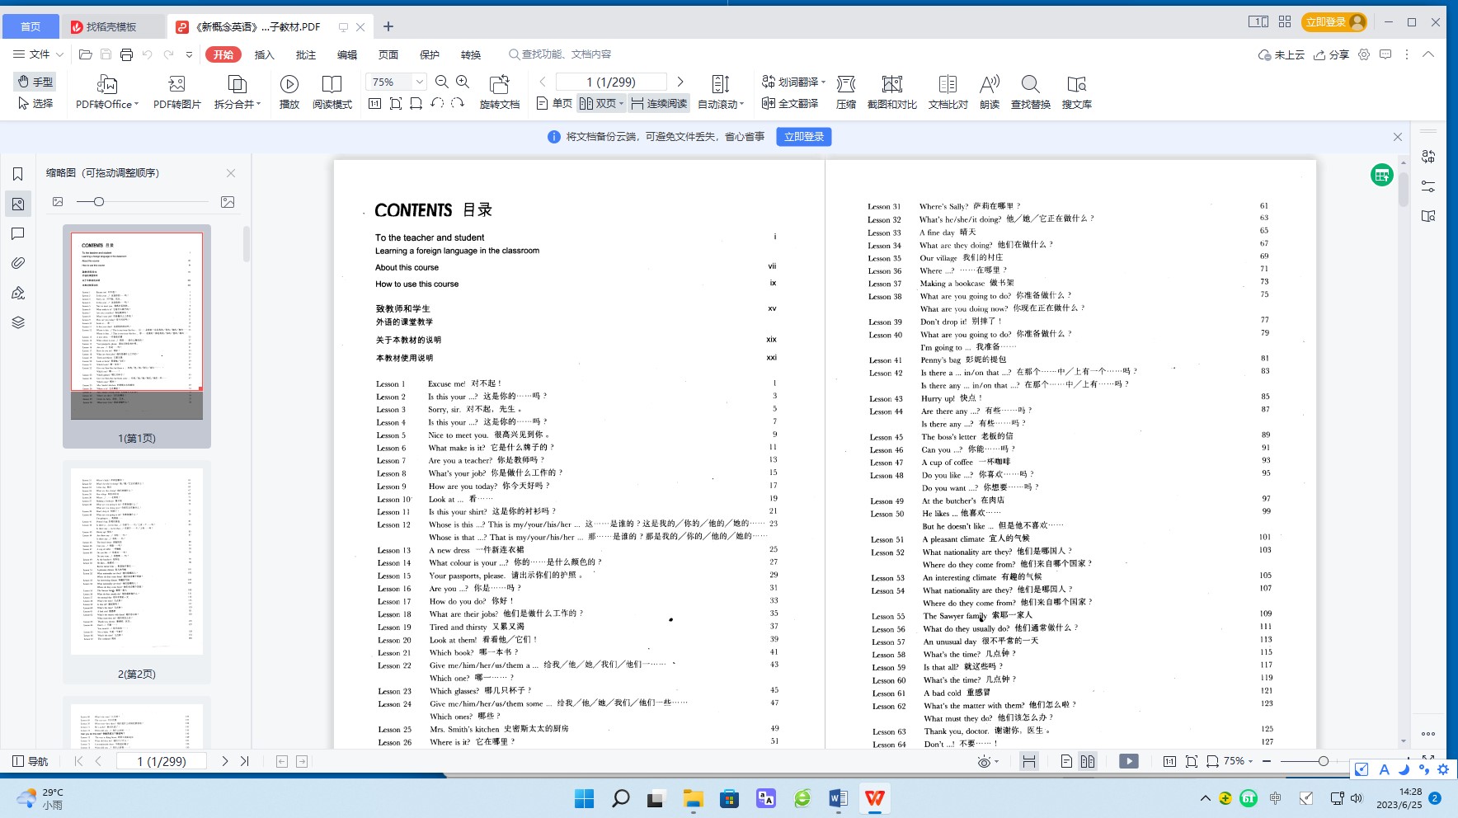1458x818 pixels.
Task: Click the 查找替换 find and replace icon
Action: (1030, 84)
